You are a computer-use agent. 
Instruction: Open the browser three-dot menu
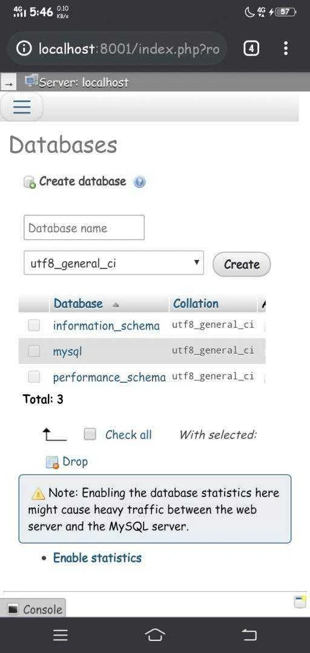[286, 49]
